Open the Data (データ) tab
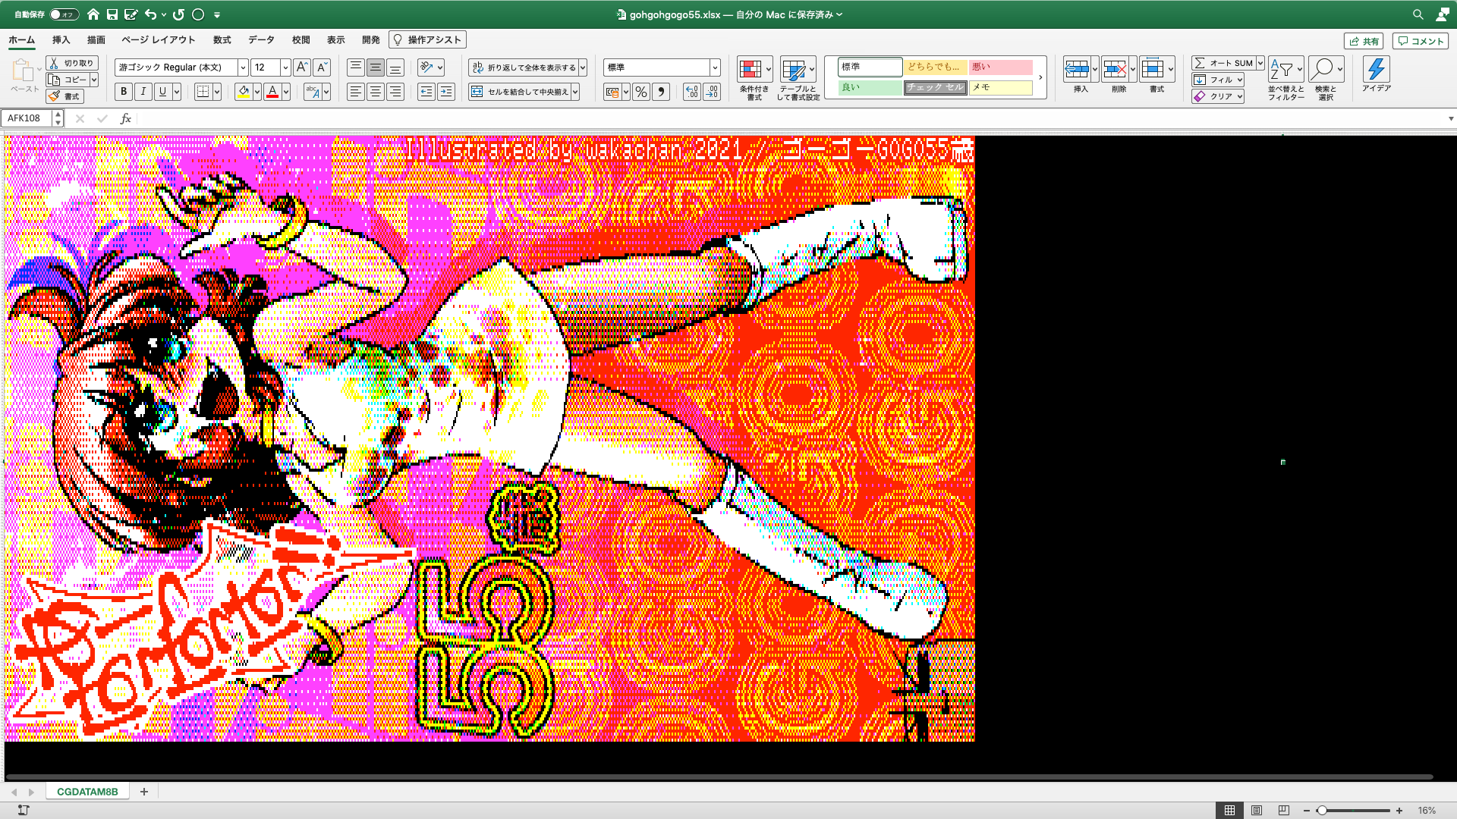The width and height of the screenshot is (1457, 819). coord(261,40)
